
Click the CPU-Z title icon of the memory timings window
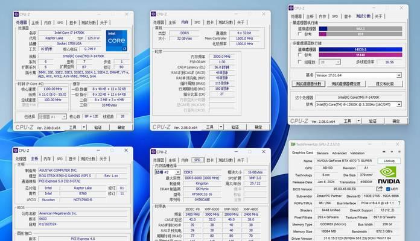(153, 14)
